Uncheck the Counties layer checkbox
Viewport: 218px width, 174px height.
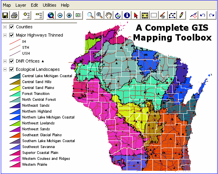coord(11,27)
